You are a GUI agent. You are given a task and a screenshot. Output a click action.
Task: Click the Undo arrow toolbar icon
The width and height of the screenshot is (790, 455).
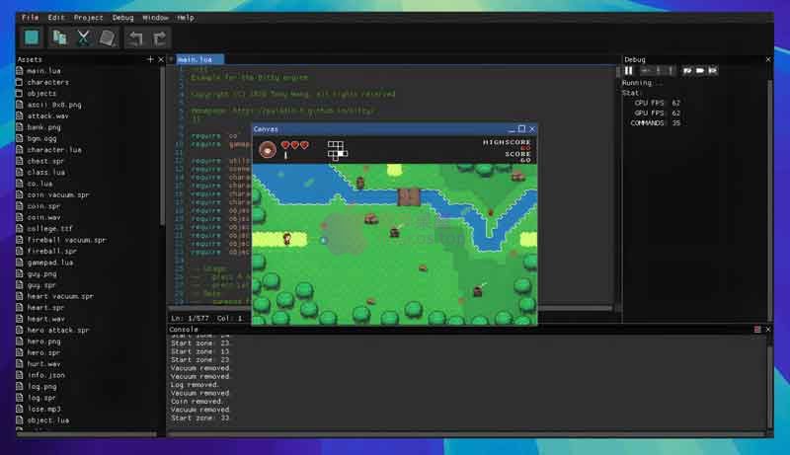point(135,38)
